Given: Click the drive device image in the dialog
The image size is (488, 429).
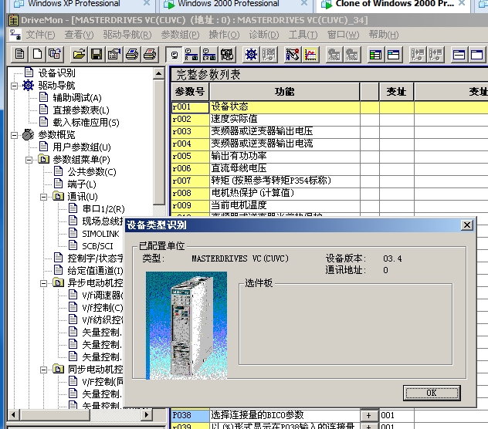Looking at the screenshot, I should click(x=186, y=326).
